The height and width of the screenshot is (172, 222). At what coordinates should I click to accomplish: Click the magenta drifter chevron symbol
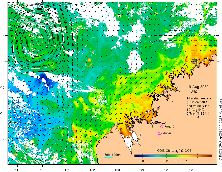pos(160,134)
